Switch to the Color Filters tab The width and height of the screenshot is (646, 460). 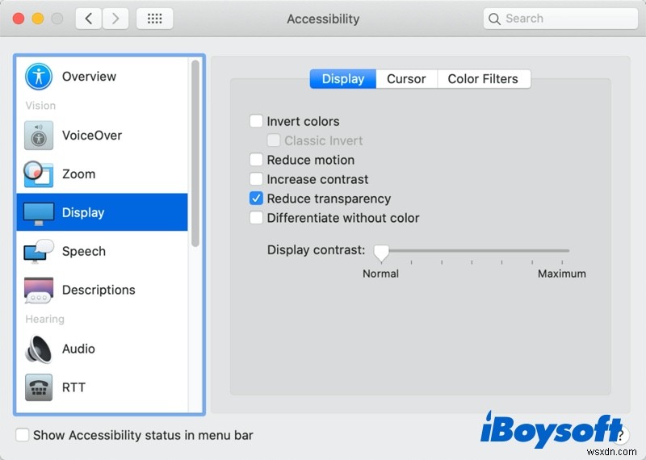coord(483,78)
